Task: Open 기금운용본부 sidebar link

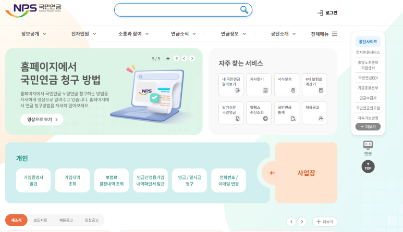Action: coord(368,88)
